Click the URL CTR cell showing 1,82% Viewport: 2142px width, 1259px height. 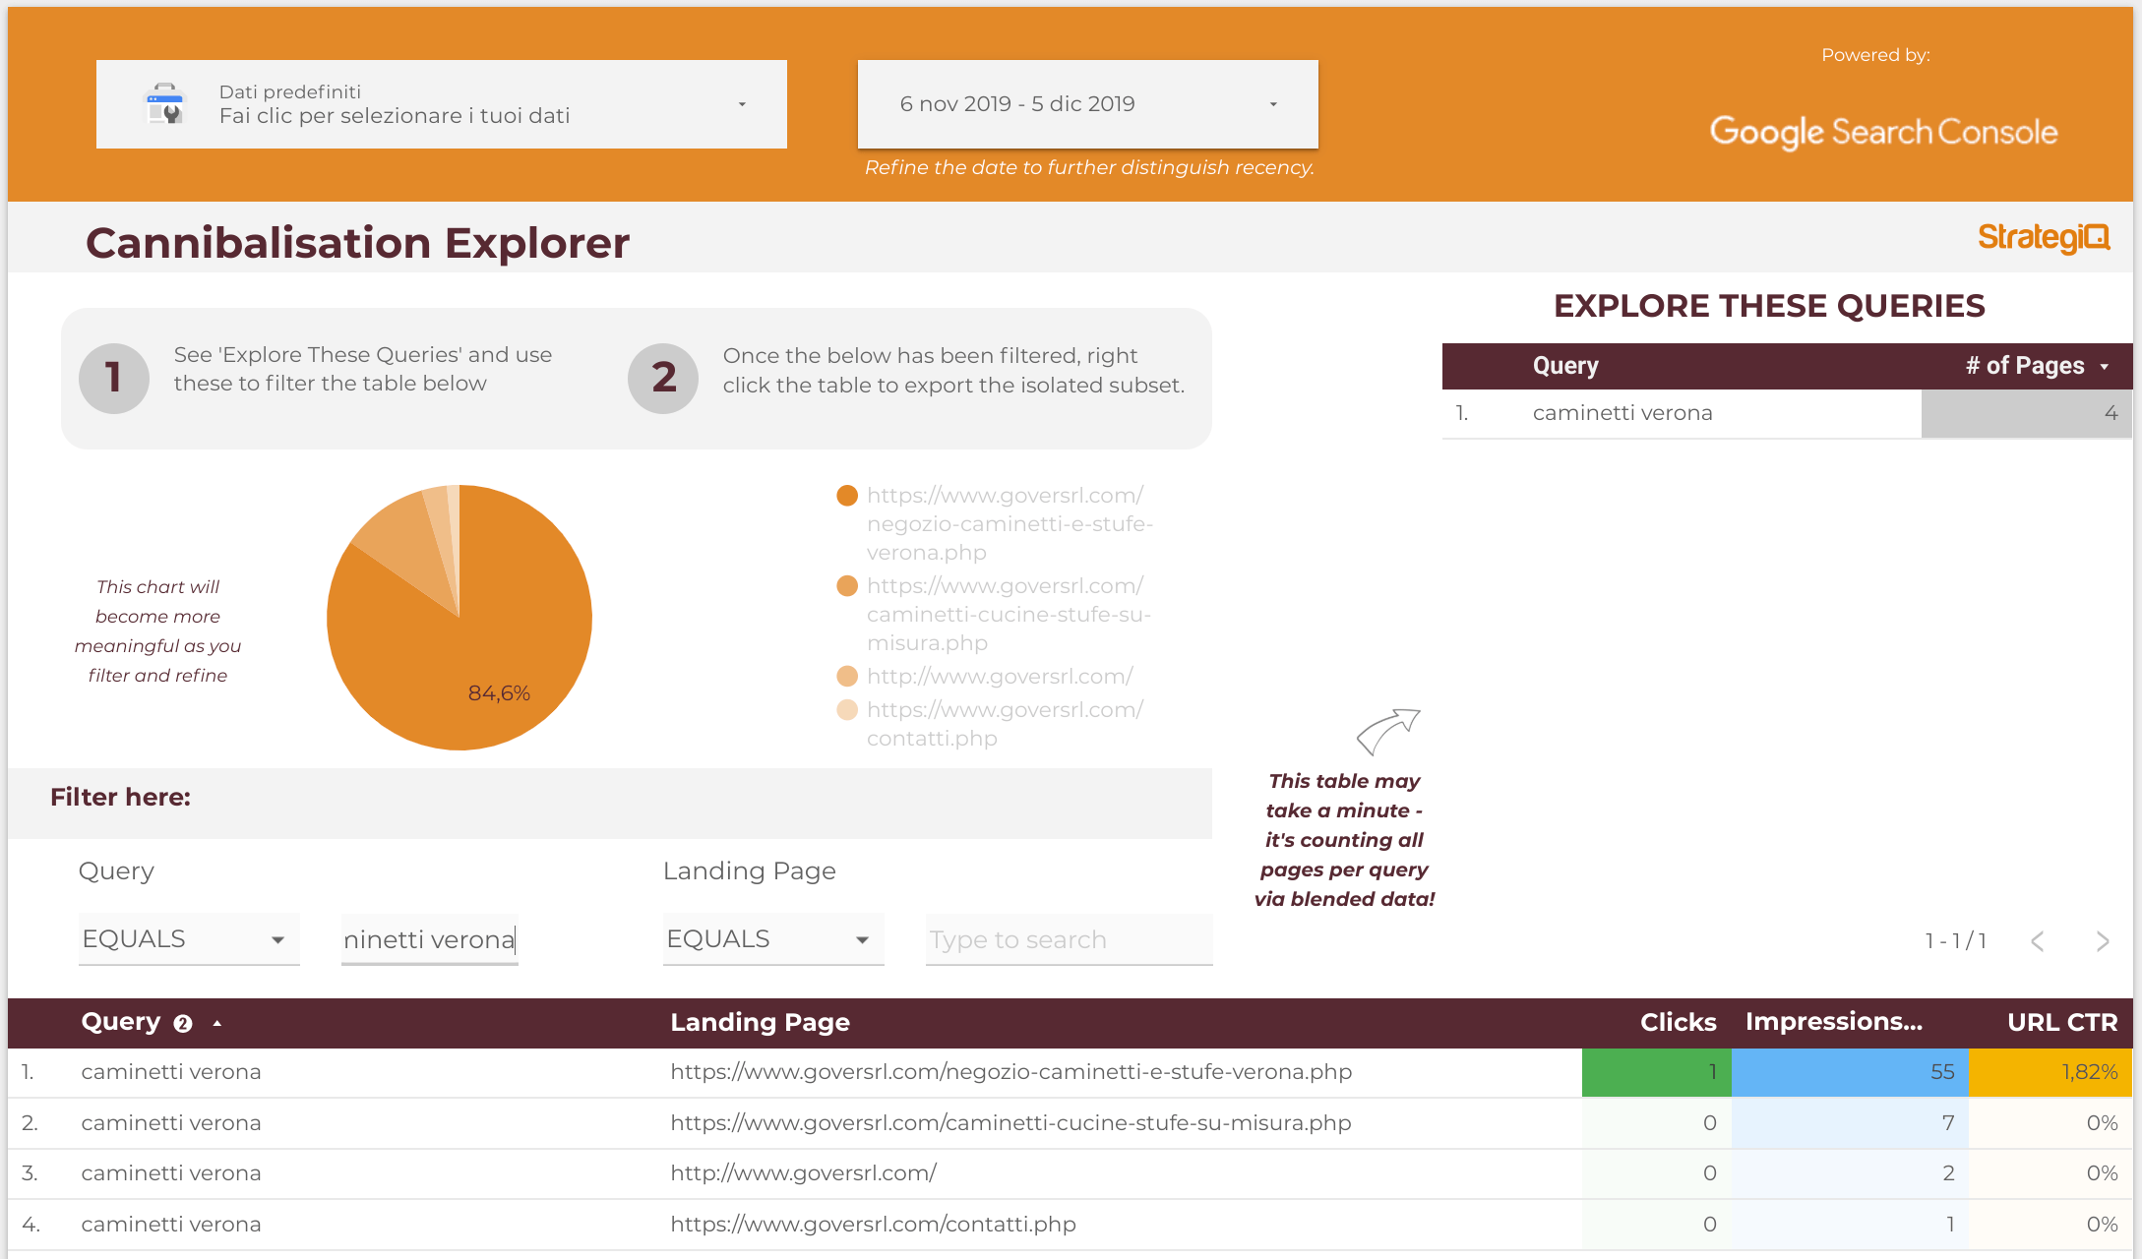[x=2050, y=1072]
